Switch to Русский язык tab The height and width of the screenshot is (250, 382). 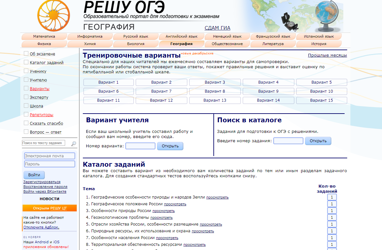pos(136,36)
